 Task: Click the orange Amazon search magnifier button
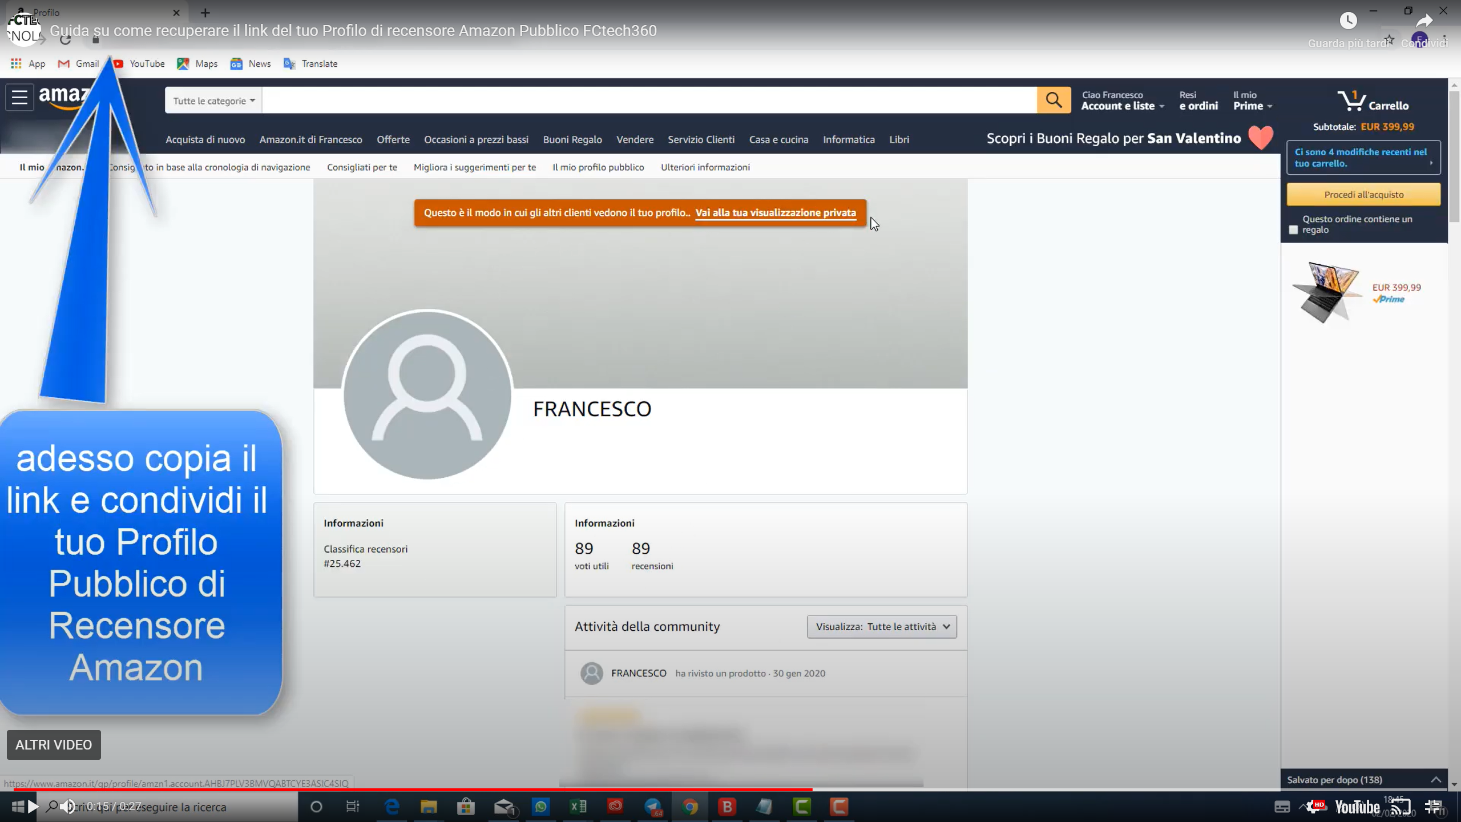[x=1054, y=100]
